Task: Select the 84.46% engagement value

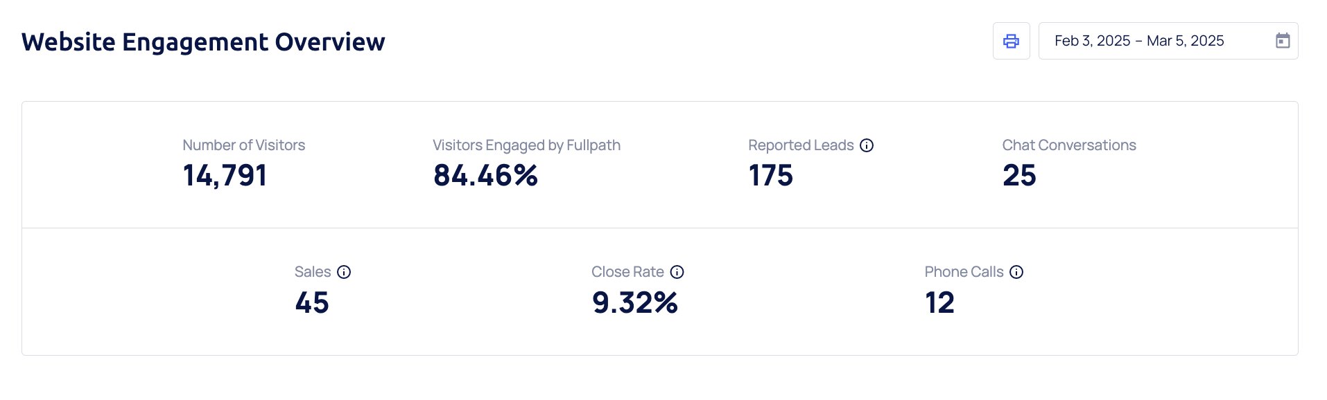Action: [x=485, y=176]
